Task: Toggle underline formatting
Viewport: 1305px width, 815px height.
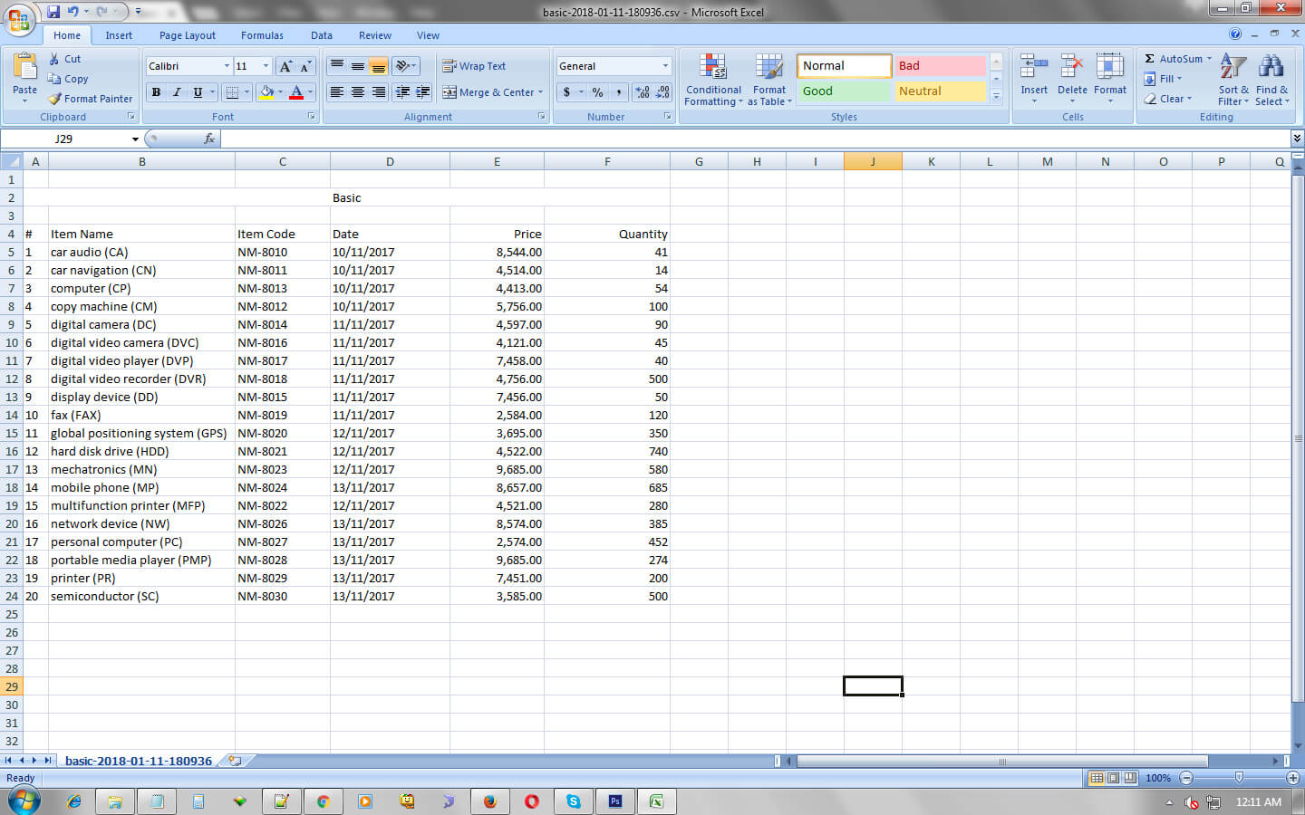Action: pyautogui.click(x=198, y=92)
